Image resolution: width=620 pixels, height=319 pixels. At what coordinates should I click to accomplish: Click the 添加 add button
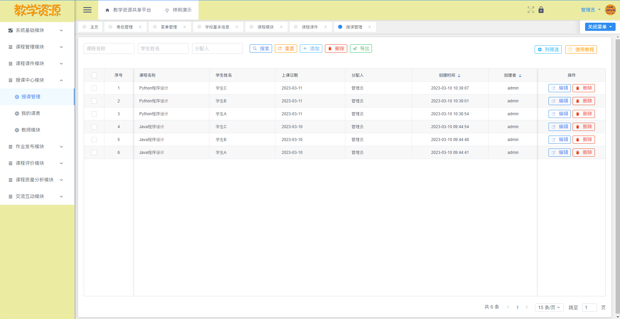tap(311, 48)
